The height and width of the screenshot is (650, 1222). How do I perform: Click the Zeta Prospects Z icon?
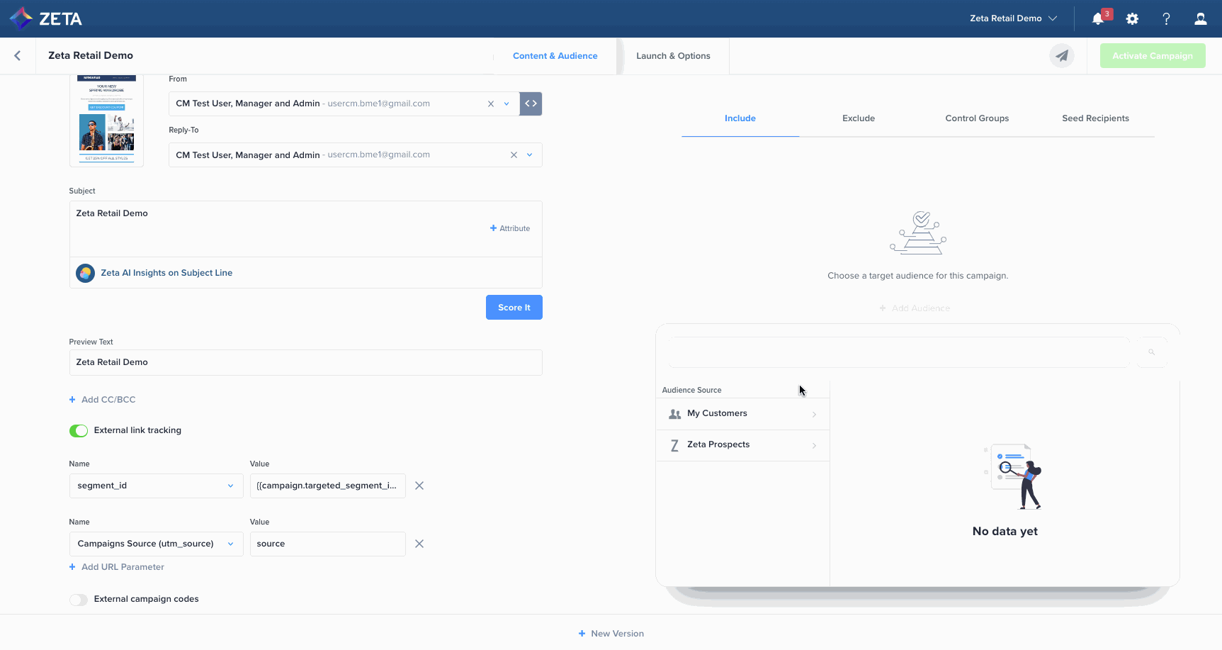674,445
